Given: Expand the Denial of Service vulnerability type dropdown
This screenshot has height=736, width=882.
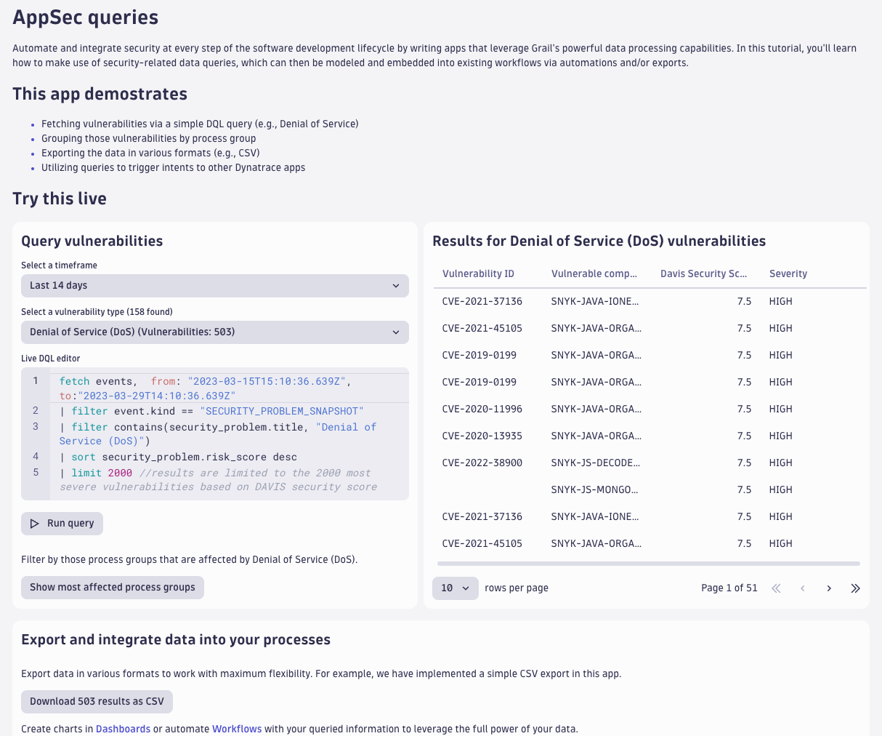Looking at the screenshot, I should (215, 332).
